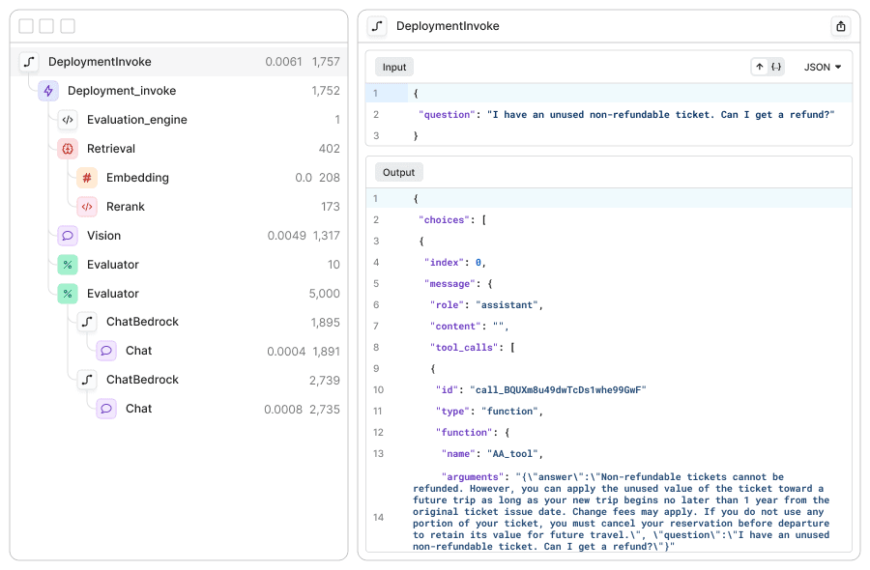Click the 0.0061 cost value of DeploymentInvoke
The width and height of the screenshot is (870, 570).
coord(283,62)
